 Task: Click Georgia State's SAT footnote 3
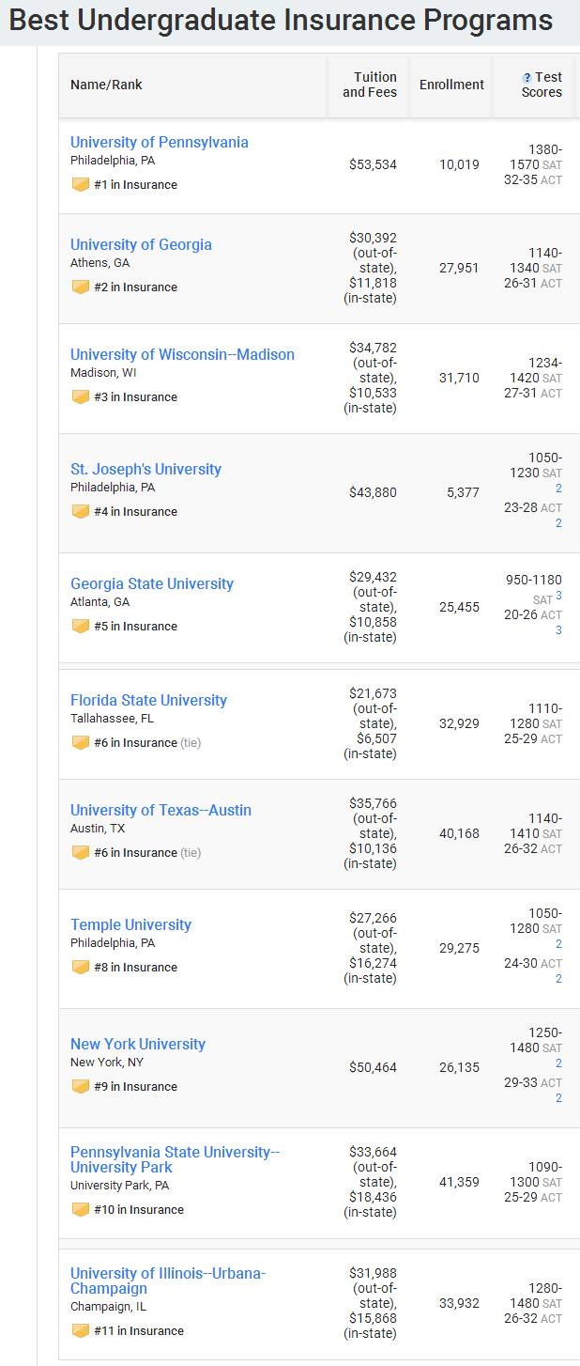(x=558, y=596)
